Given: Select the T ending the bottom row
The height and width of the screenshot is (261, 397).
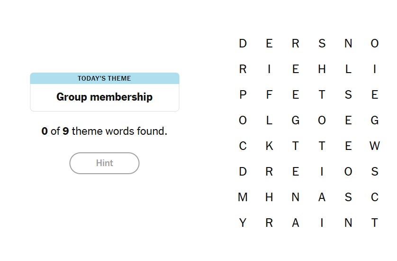Looking at the screenshot, I should pyautogui.click(x=375, y=223).
